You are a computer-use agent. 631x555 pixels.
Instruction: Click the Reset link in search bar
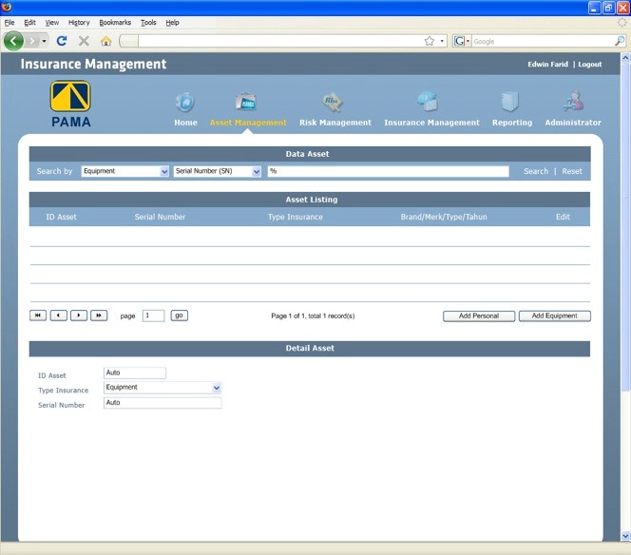click(572, 172)
